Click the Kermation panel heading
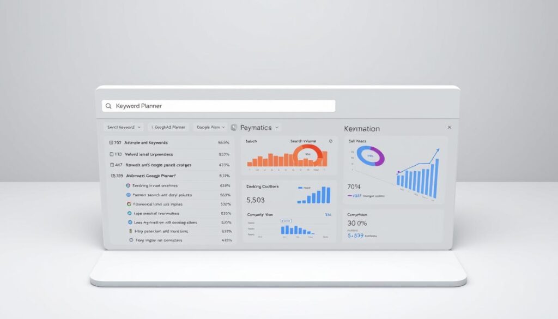Image resolution: width=558 pixels, height=319 pixels. 362,129
